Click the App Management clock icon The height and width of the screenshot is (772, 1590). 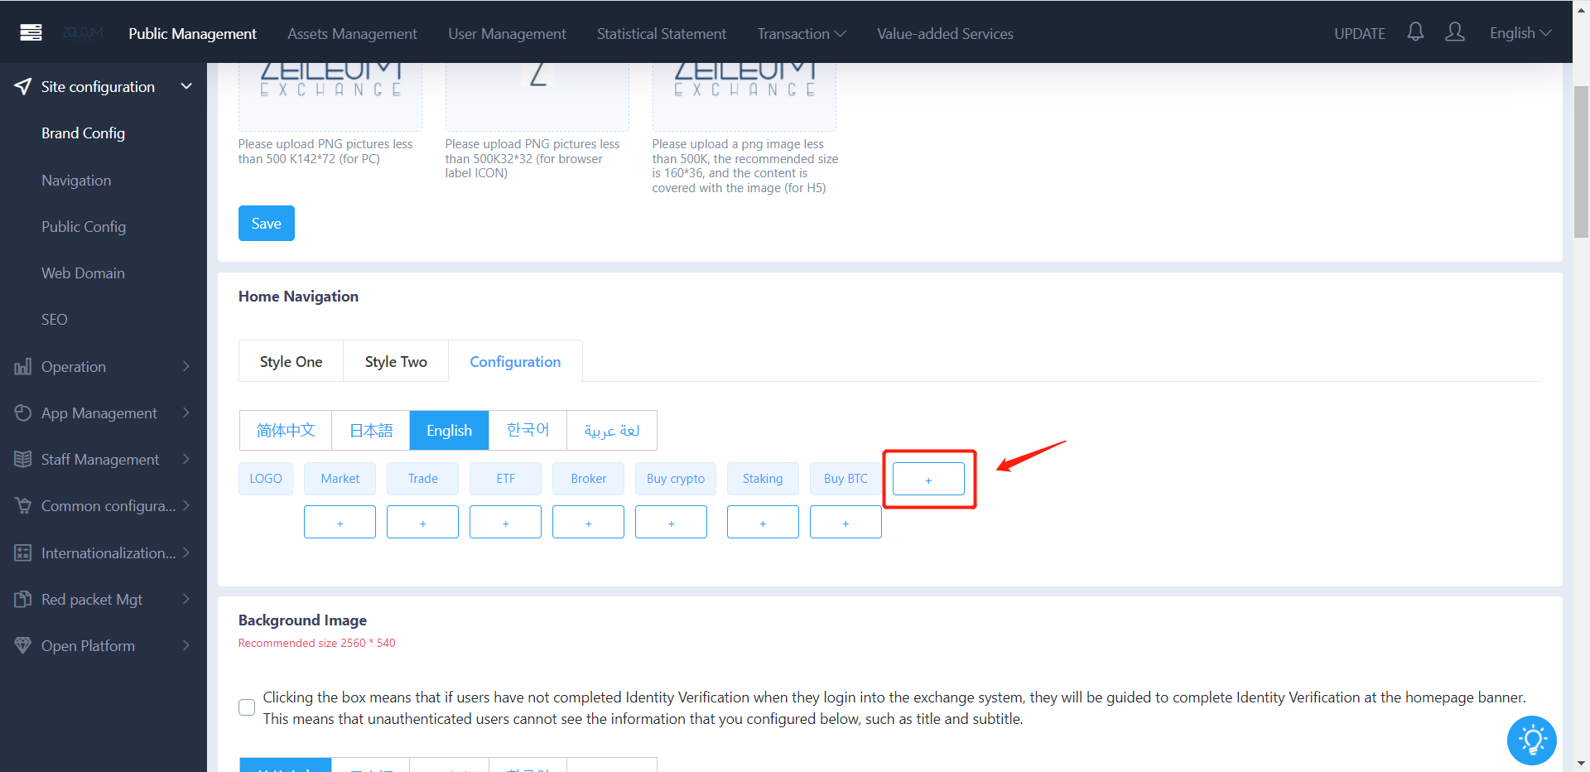23,413
